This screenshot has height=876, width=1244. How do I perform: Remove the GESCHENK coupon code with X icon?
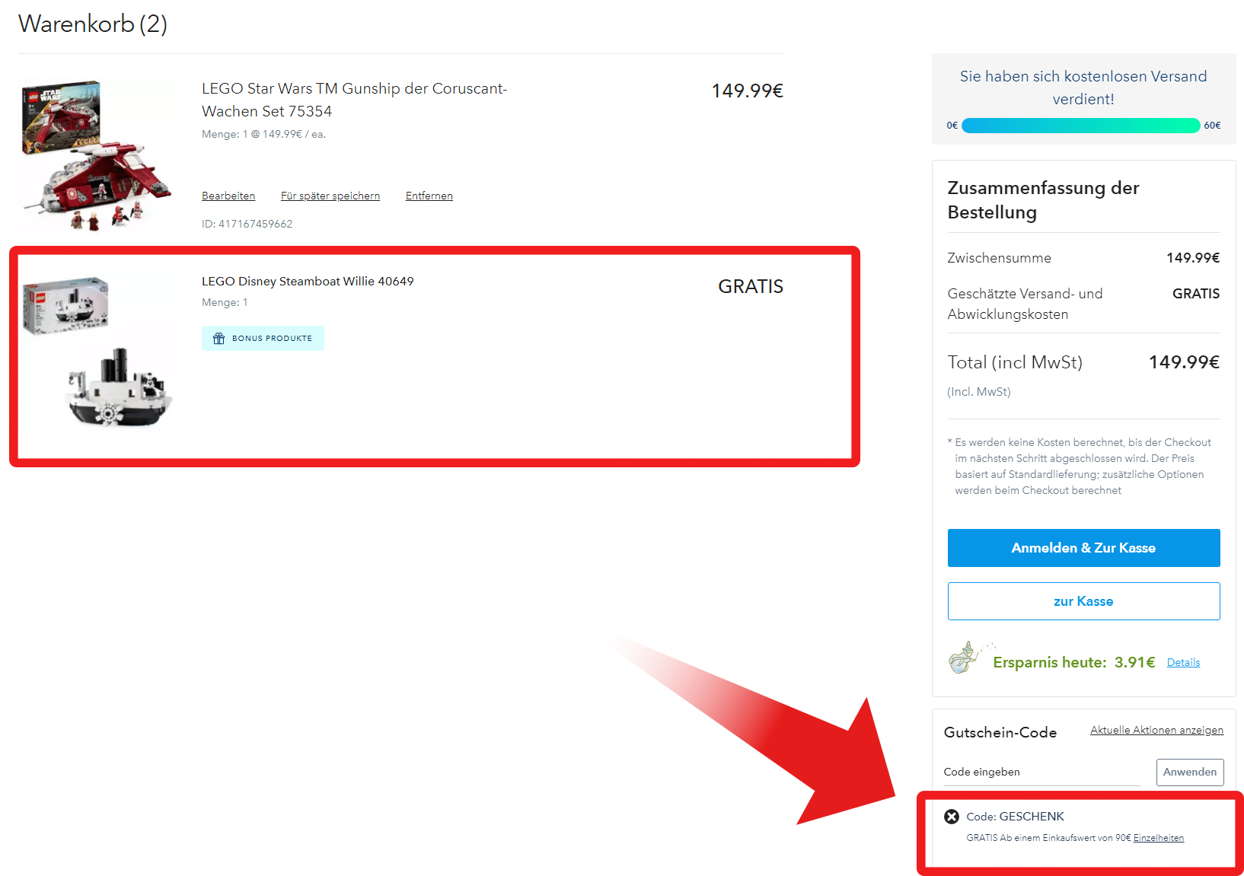pos(952,817)
